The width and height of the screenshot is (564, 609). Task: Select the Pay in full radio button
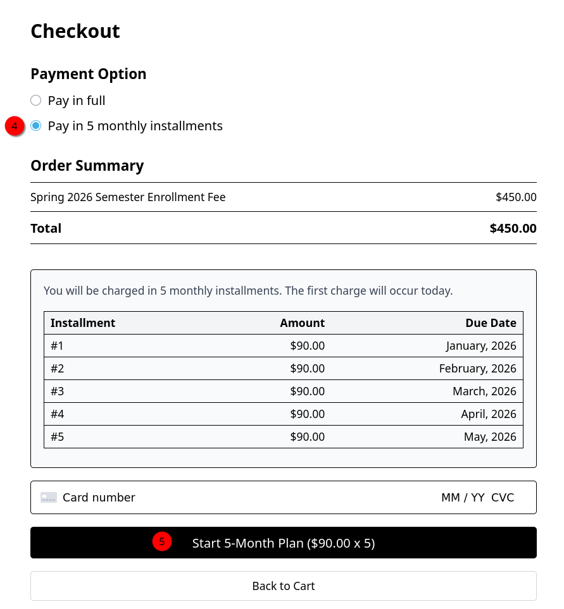(x=35, y=101)
